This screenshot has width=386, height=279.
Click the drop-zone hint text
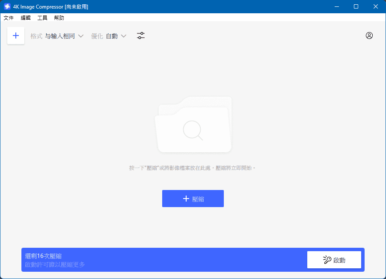click(x=193, y=168)
